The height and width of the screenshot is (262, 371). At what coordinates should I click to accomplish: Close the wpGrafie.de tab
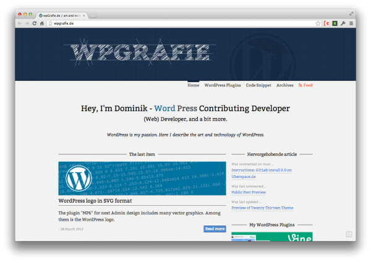[83, 15]
